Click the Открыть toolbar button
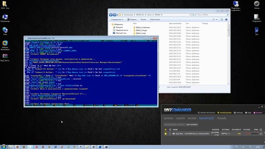The width and height of the screenshot is (265, 149). click(x=132, y=19)
